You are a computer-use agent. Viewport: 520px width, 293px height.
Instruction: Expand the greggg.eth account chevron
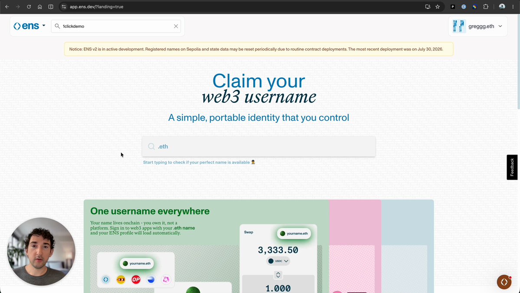pyautogui.click(x=500, y=26)
